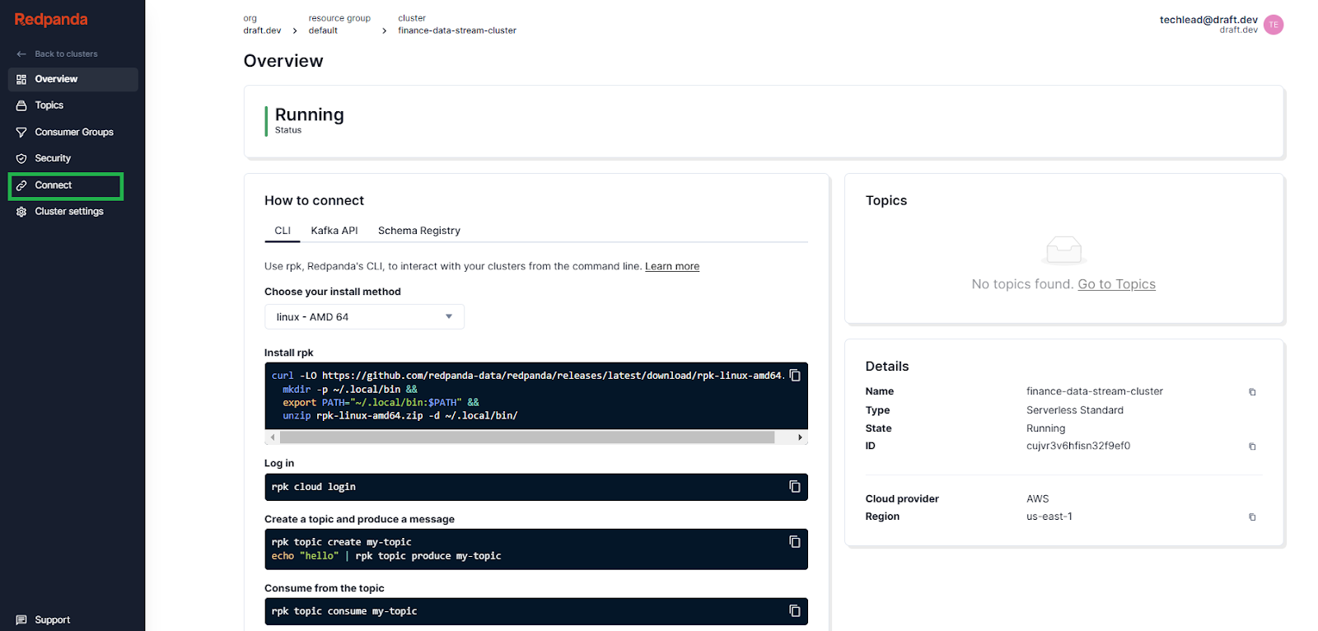Copy the rpk topic consume command
The width and height of the screenshot is (1318, 631).
tap(795, 610)
